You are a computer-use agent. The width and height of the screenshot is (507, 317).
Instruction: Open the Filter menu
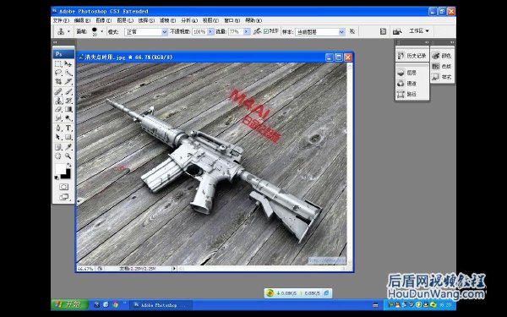(167, 20)
